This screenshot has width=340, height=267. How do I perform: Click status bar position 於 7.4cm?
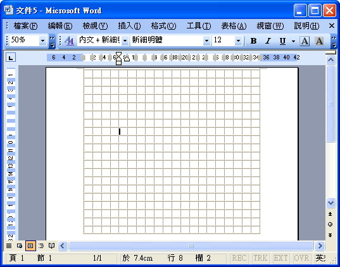(x=137, y=258)
